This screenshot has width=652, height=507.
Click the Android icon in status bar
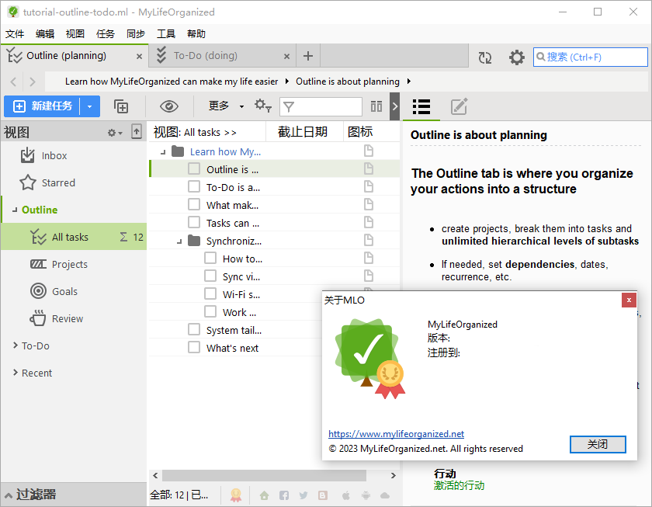(366, 495)
